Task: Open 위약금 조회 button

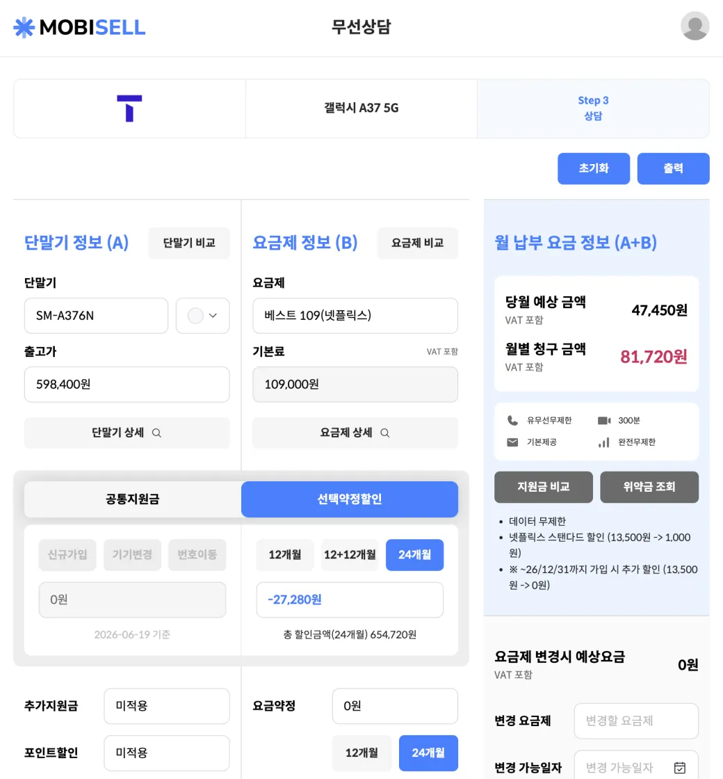Action: [649, 487]
